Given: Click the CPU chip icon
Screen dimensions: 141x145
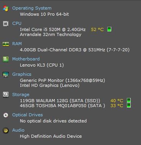Looking at the screenshot, I should click(6, 24).
